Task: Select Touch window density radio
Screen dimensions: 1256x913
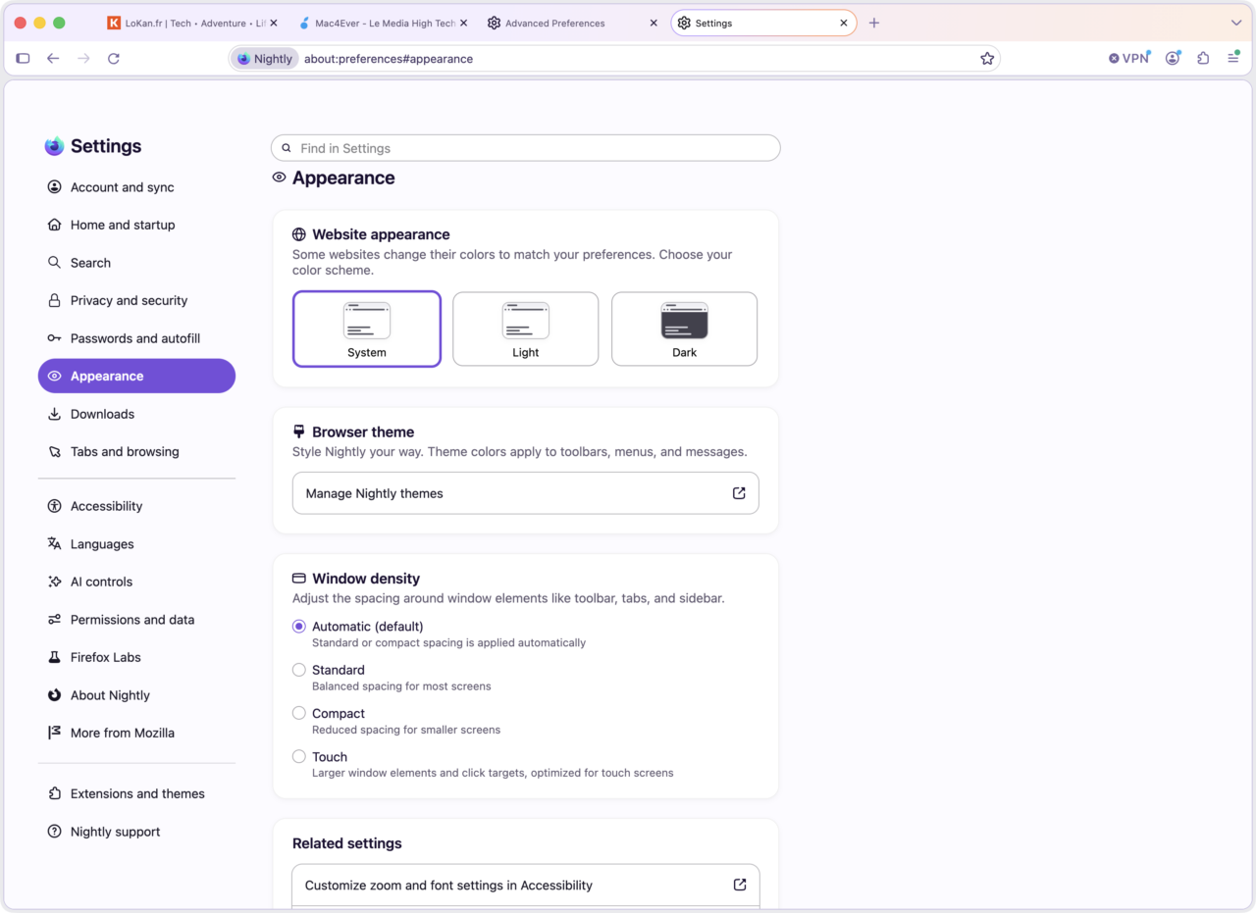Action: point(299,756)
